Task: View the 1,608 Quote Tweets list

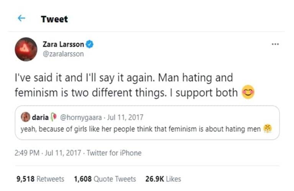Action: pos(105,179)
